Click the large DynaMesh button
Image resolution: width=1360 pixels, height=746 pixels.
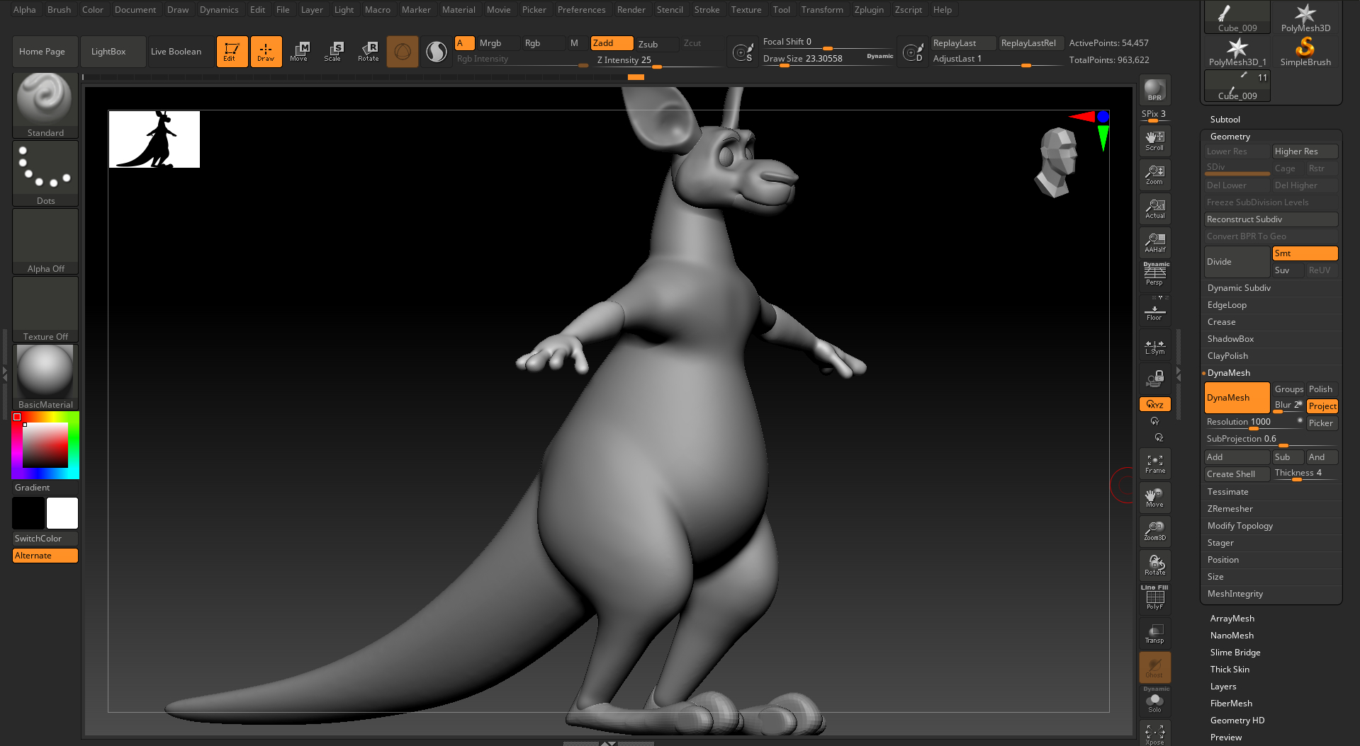(x=1237, y=398)
